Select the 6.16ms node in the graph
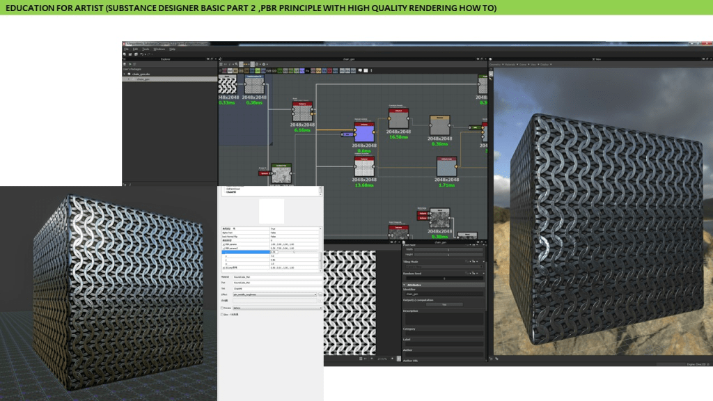The height and width of the screenshot is (401, 713). click(302, 111)
